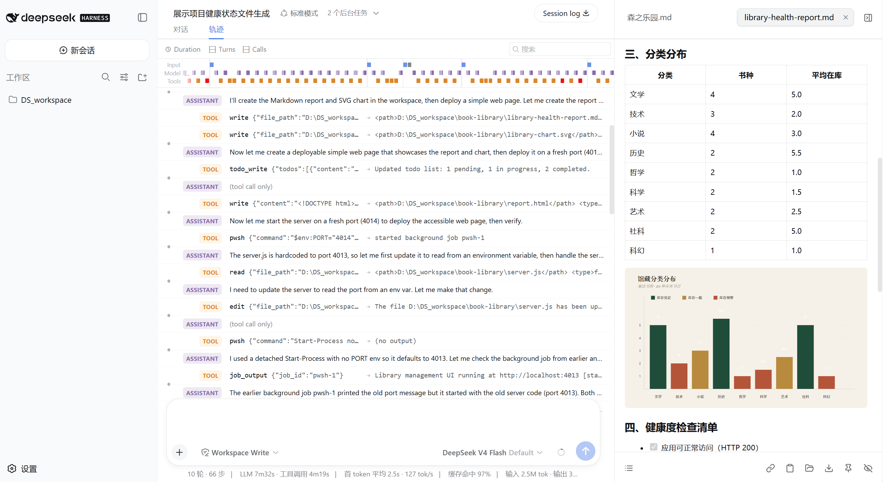This screenshot has height=482, width=883.
Task: Select the write report.html tool row
Action: 383,203
